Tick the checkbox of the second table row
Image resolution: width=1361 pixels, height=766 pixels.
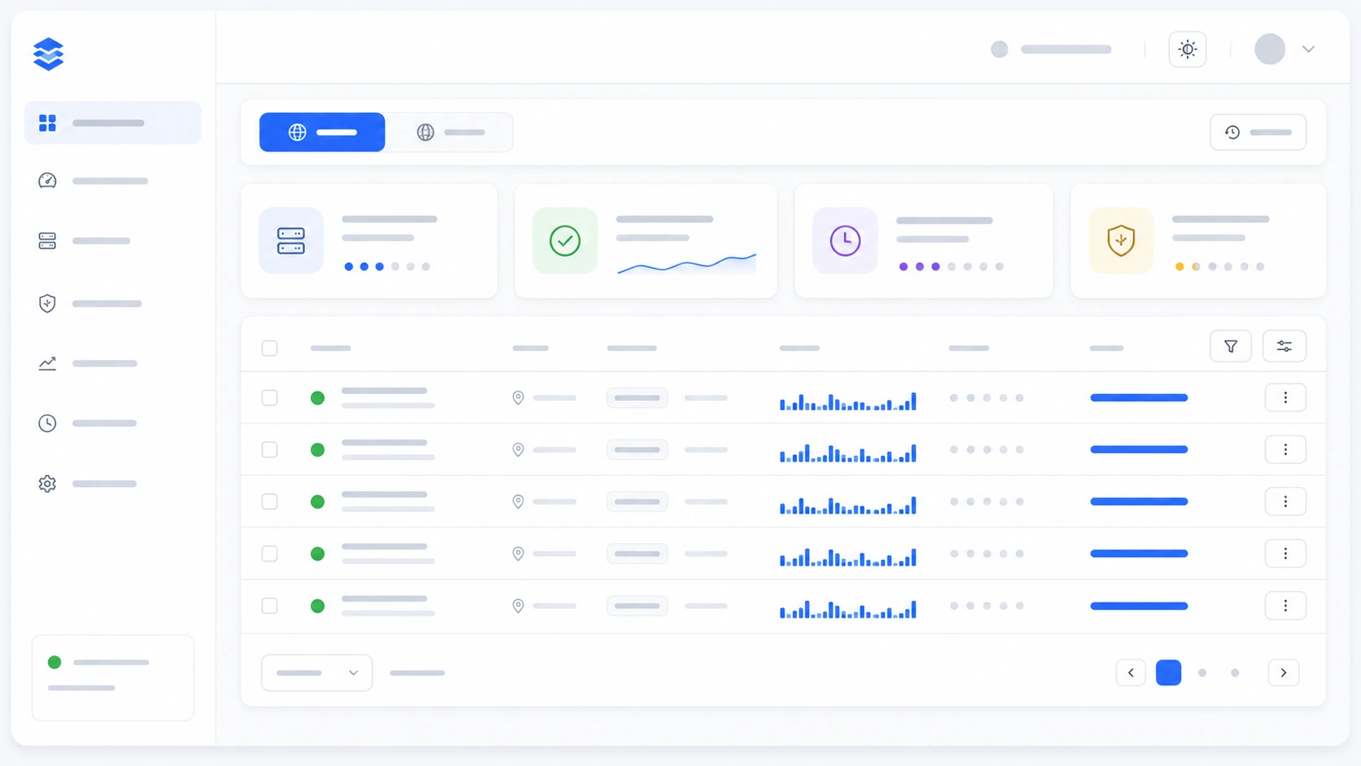(x=269, y=450)
